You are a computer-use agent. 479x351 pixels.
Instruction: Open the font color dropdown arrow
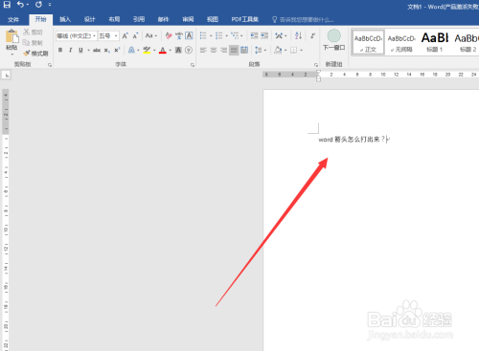coord(171,51)
